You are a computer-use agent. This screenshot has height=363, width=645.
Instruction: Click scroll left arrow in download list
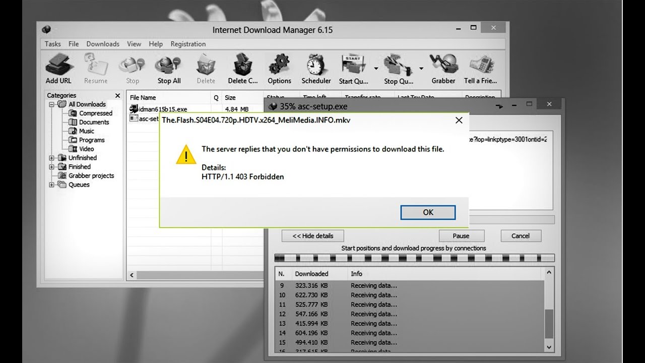pyautogui.click(x=132, y=275)
